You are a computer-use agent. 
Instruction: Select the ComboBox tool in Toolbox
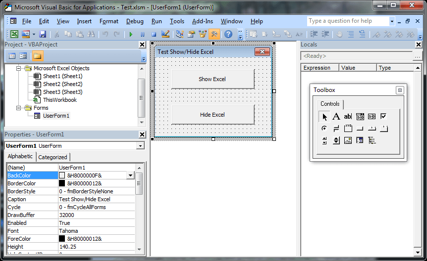click(x=360, y=116)
